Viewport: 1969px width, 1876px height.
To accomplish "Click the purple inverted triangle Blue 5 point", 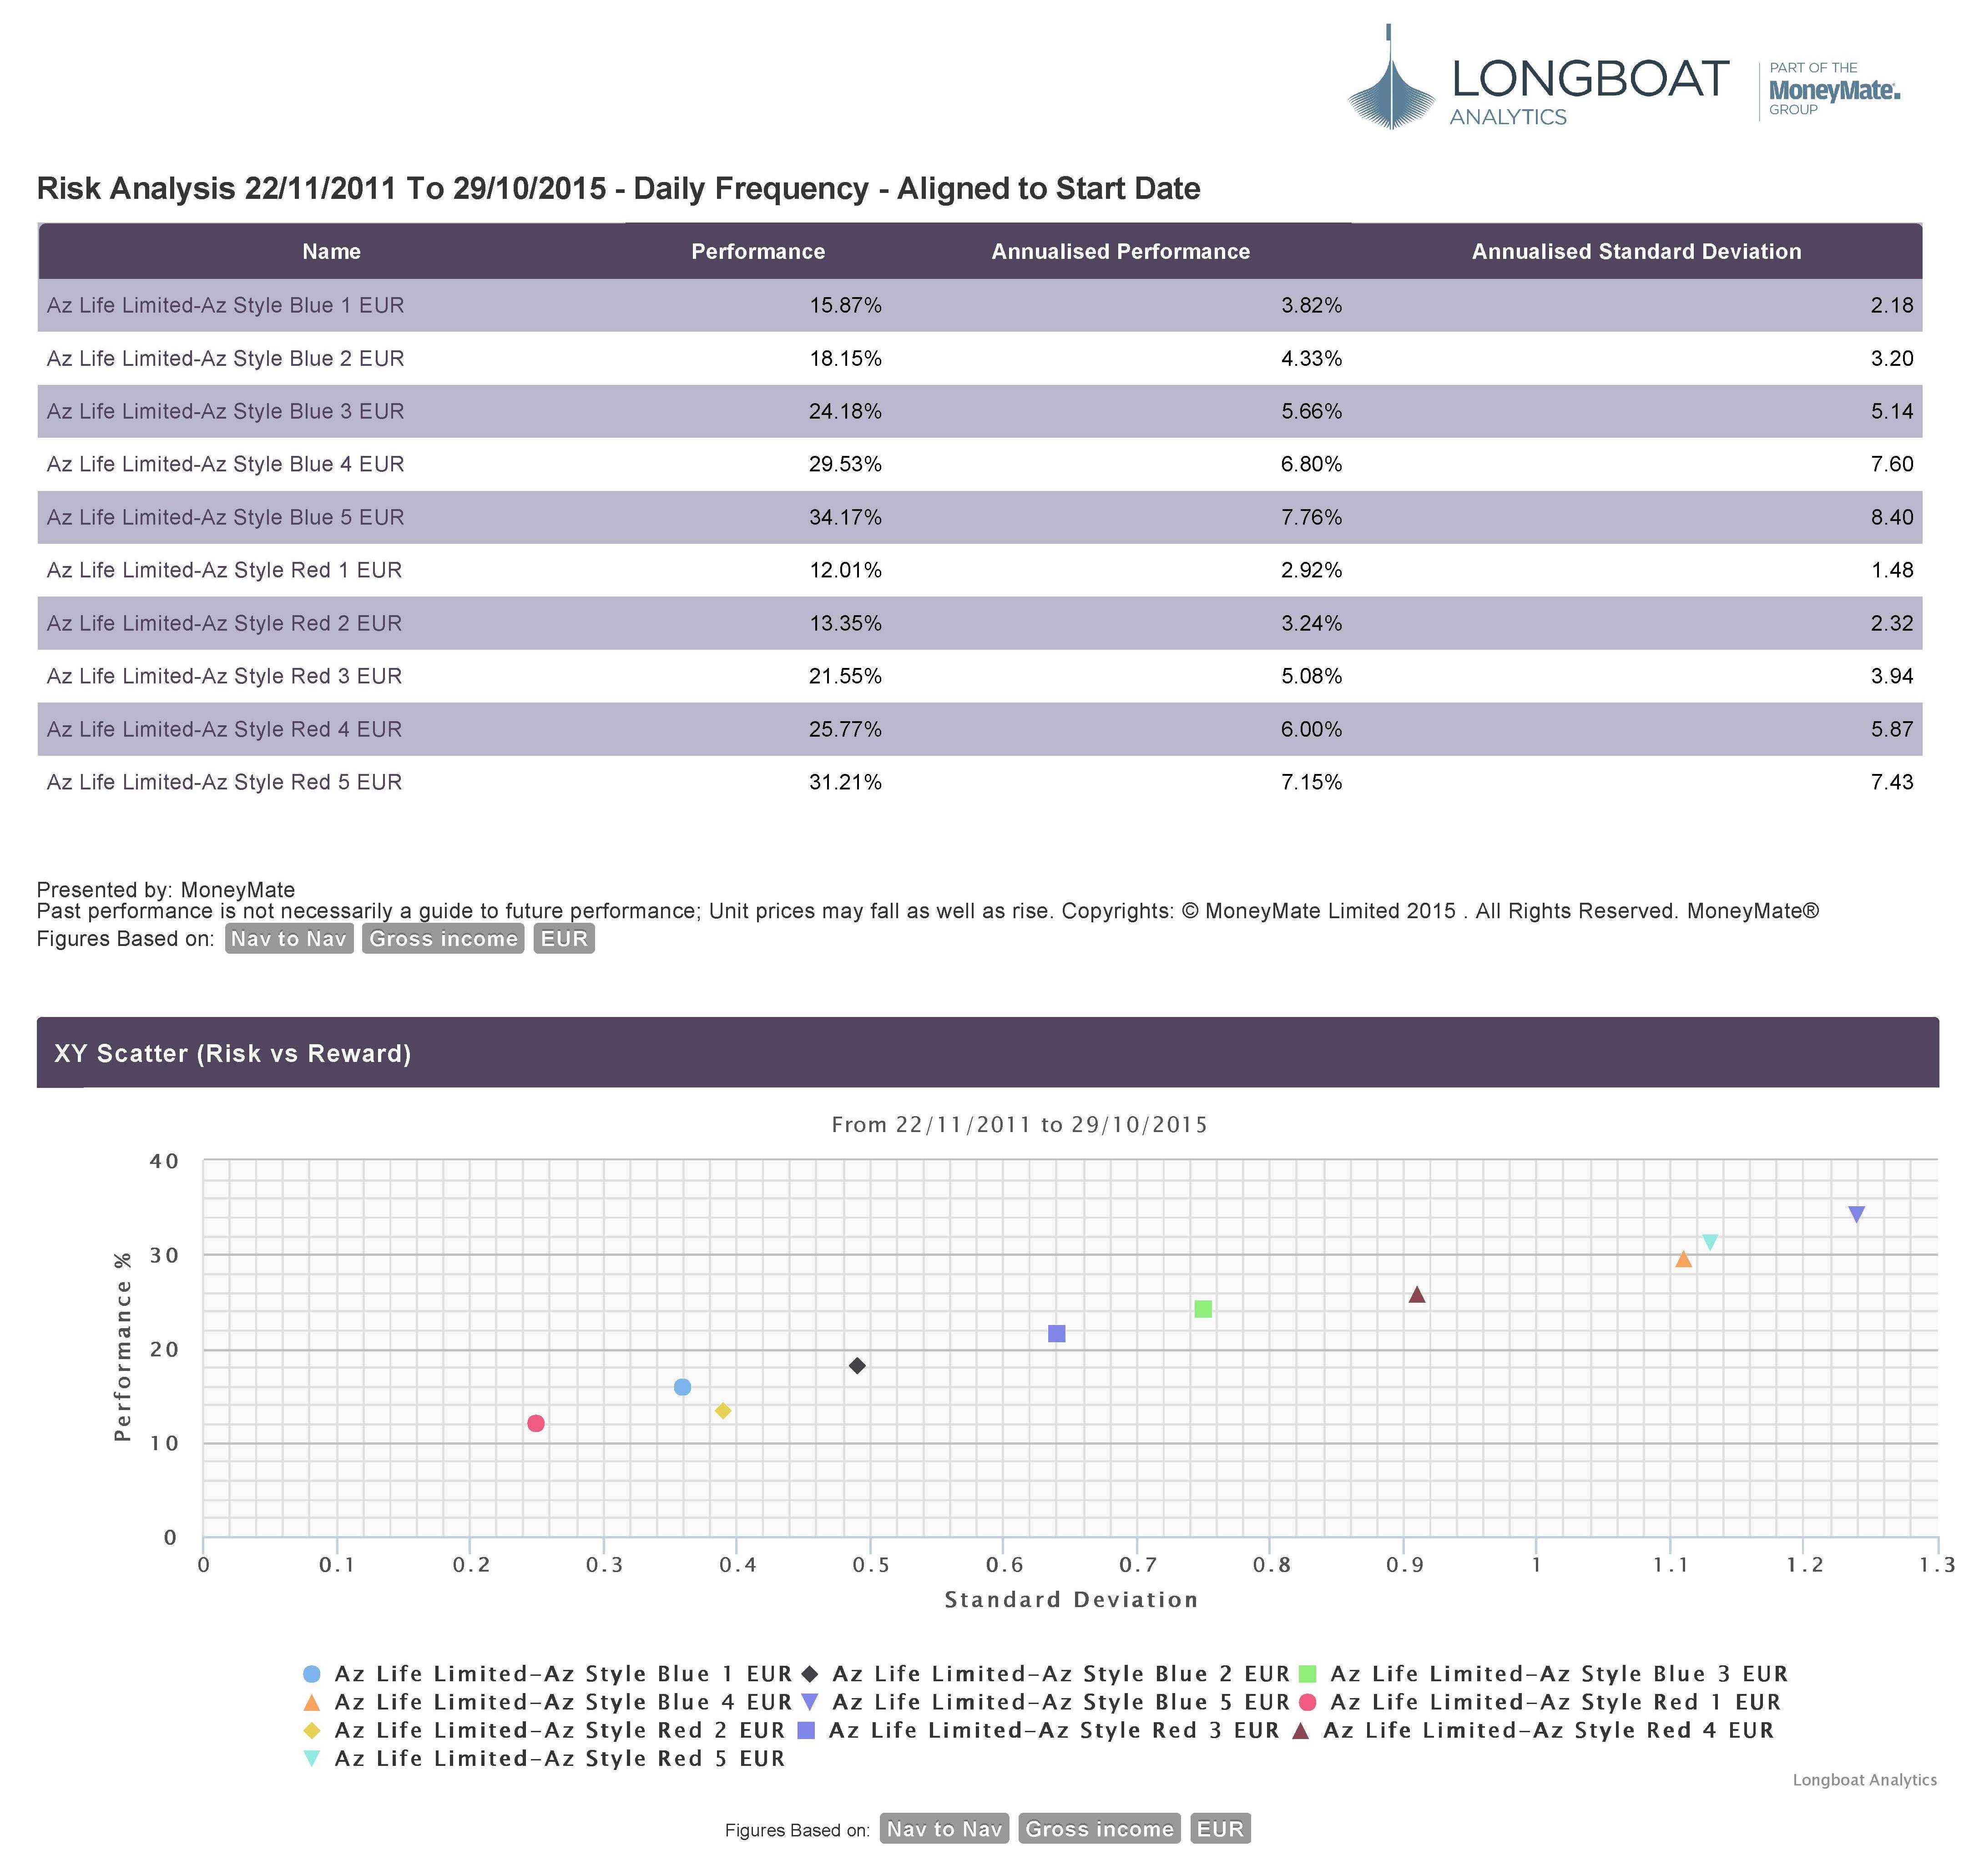I will 1856,1214.
